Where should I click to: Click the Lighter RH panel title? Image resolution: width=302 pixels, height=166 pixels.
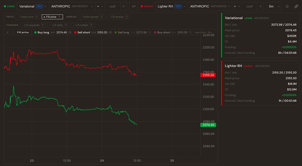pyautogui.click(x=233, y=66)
